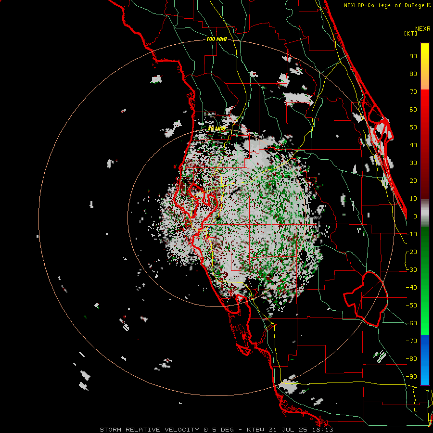Image resolution: width=433 pixels, height=433 pixels.
Task: Select the 70 value on velocity scale
Action: 413,92
